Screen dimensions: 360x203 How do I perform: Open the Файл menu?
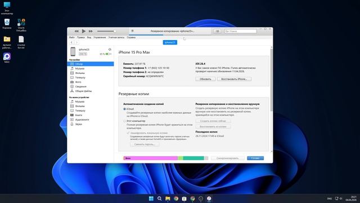click(72, 37)
